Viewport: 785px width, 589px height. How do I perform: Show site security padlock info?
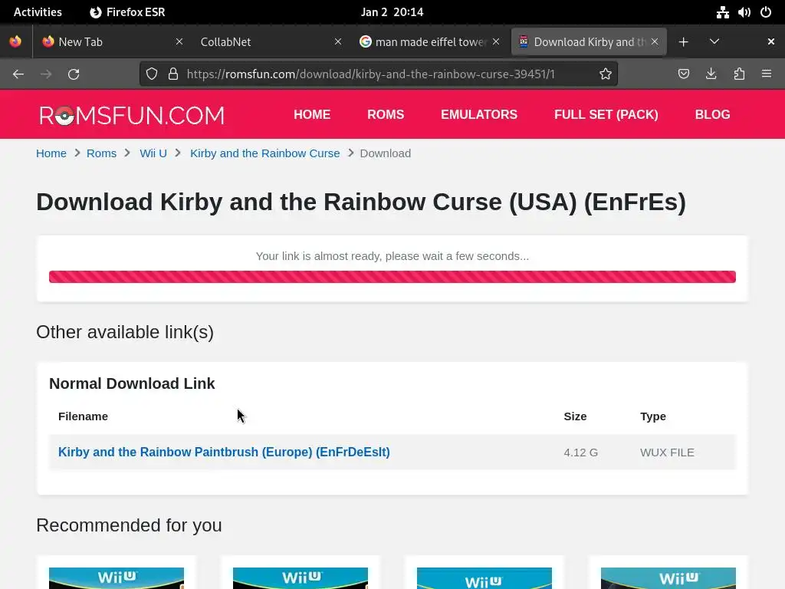pos(173,74)
